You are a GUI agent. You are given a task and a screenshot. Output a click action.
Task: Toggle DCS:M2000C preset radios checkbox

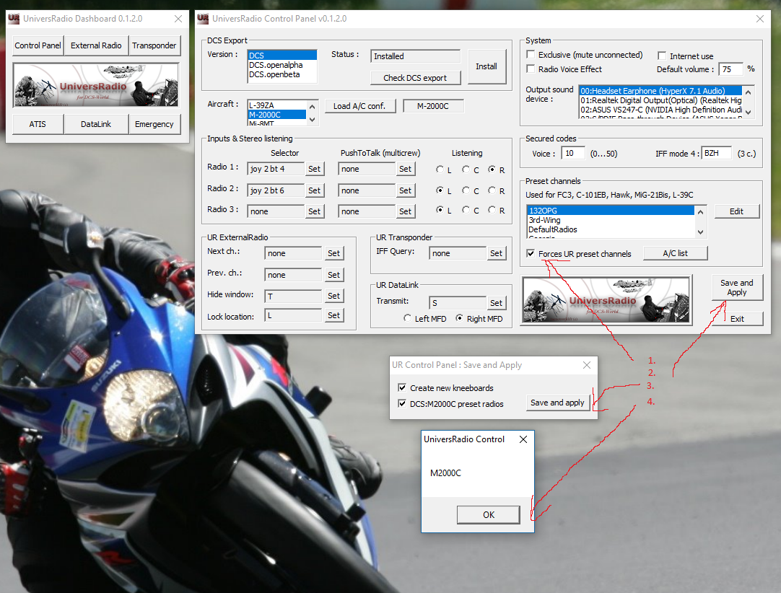403,404
